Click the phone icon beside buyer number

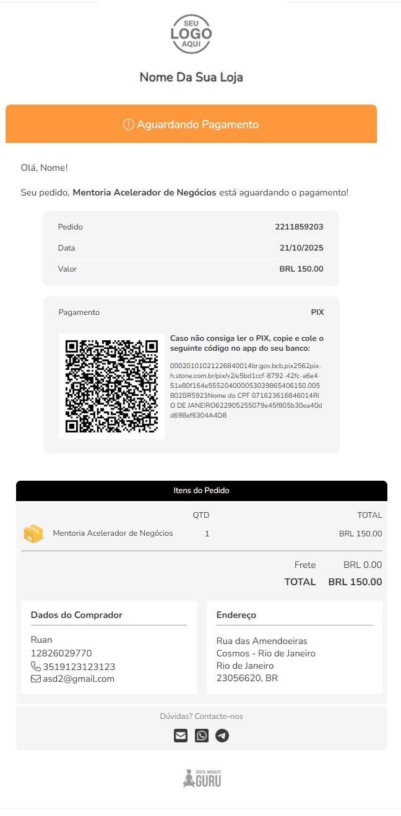(35, 666)
